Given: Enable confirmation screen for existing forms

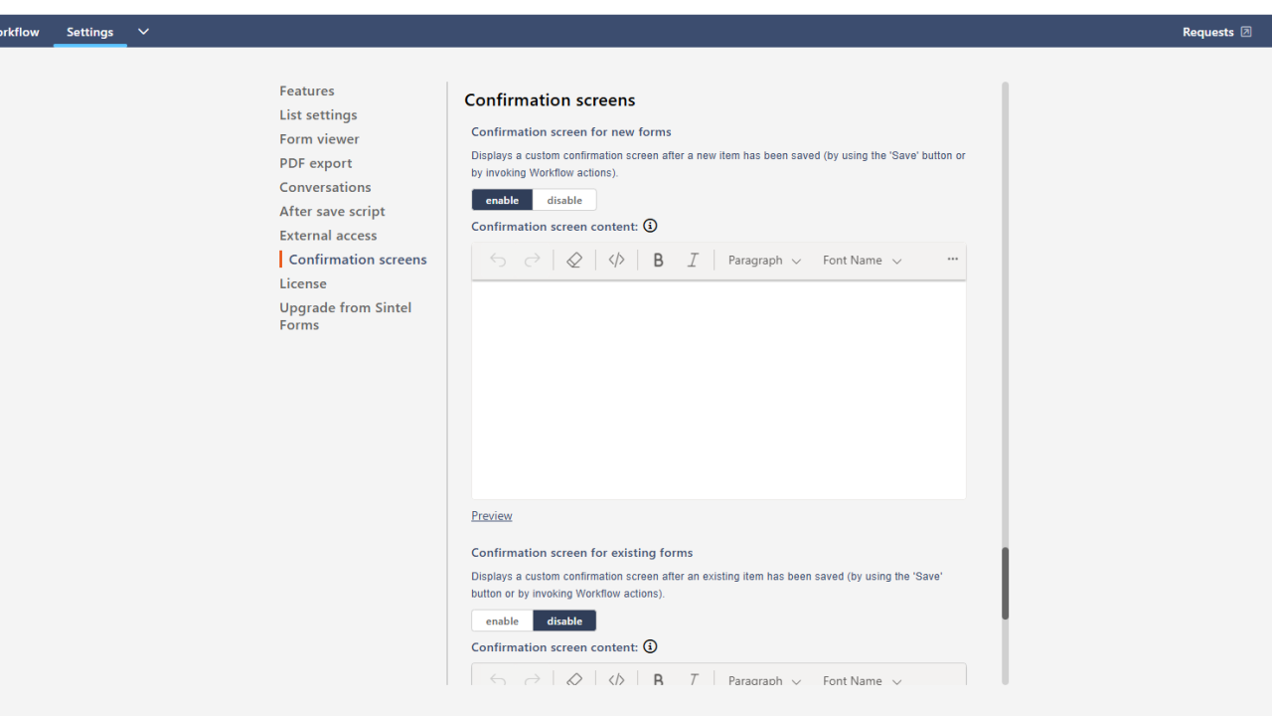Looking at the screenshot, I should [x=502, y=621].
